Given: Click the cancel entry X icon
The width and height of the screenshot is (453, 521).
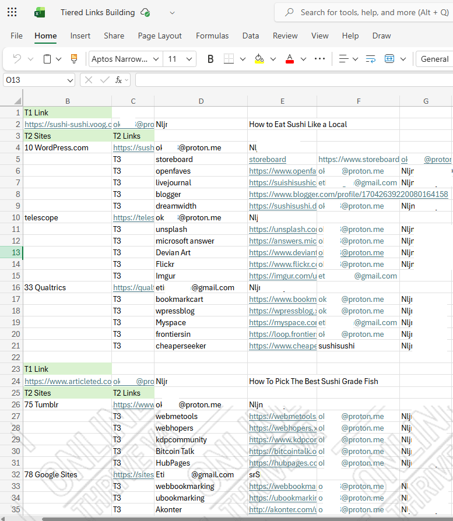Looking at the screenshot, I should point(89,80).
